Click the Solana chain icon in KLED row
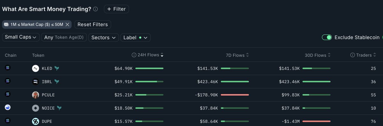 pos(8,68)
